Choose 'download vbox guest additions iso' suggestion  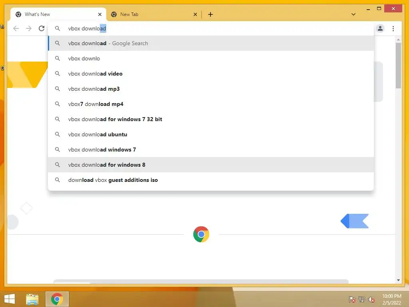pos(211,180)
